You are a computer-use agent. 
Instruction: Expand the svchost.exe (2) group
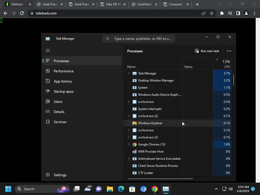click(129, 116)
